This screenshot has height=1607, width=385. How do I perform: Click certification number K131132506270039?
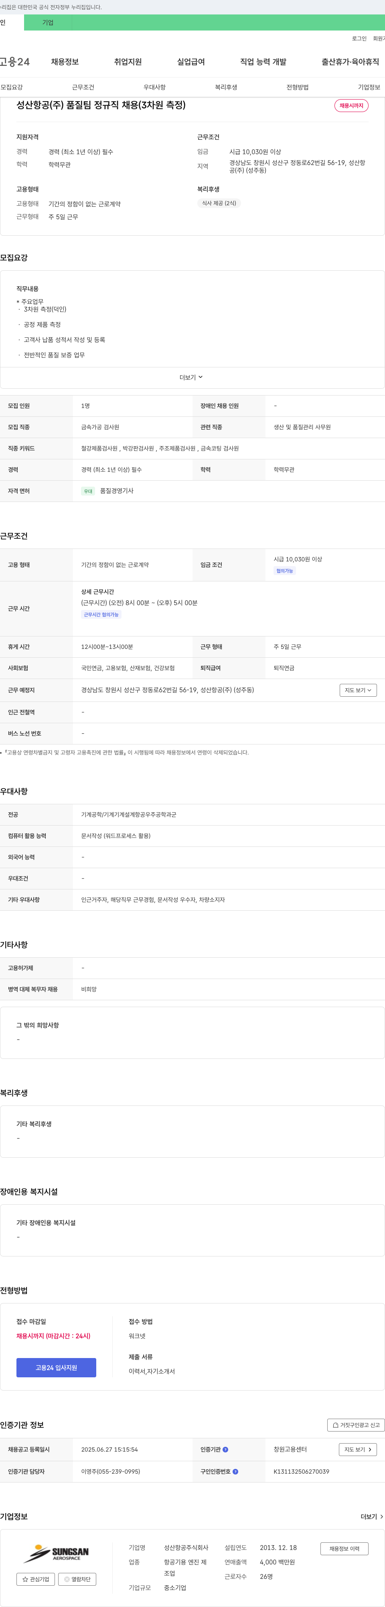click(302, 1471)
